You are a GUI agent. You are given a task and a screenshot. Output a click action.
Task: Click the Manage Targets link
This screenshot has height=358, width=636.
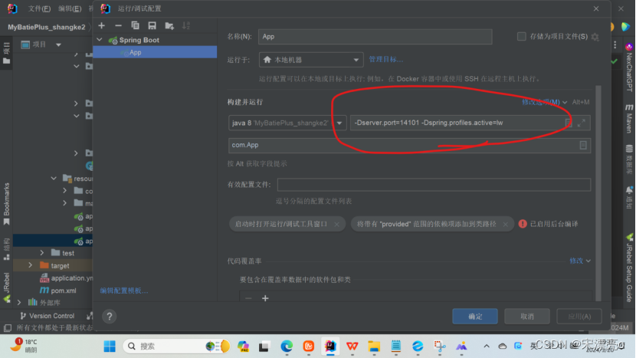click(385, 59)
